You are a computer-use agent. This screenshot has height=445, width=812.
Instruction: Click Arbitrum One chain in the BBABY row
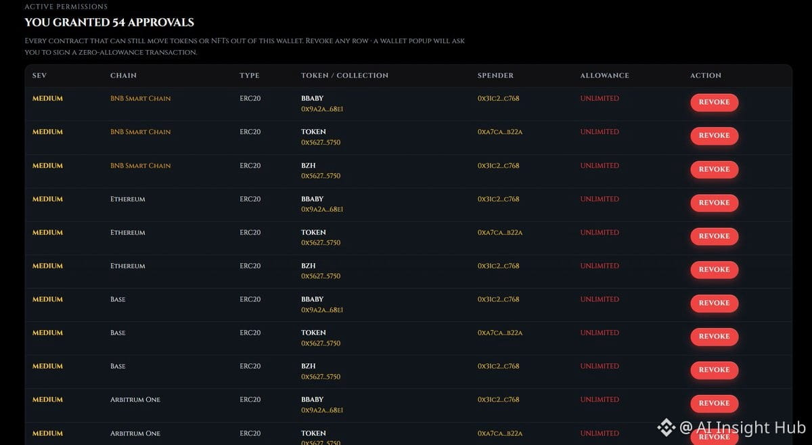click(x=135, y=400)
